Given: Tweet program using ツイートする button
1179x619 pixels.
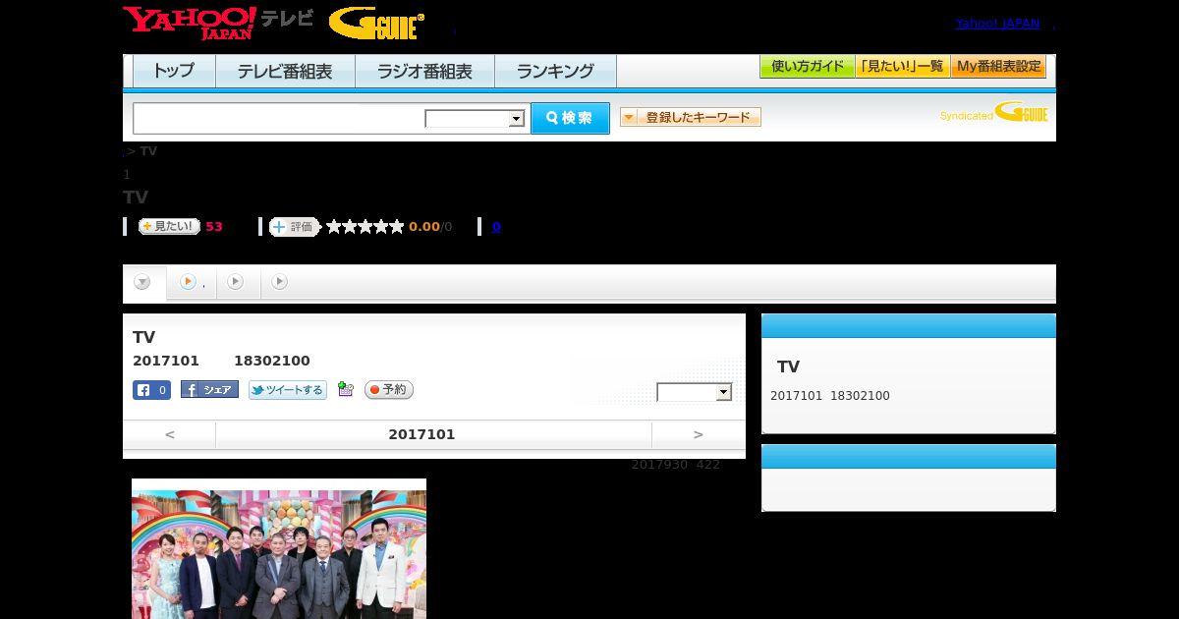Looking at the screenshot, I should (x=287, y=390).
